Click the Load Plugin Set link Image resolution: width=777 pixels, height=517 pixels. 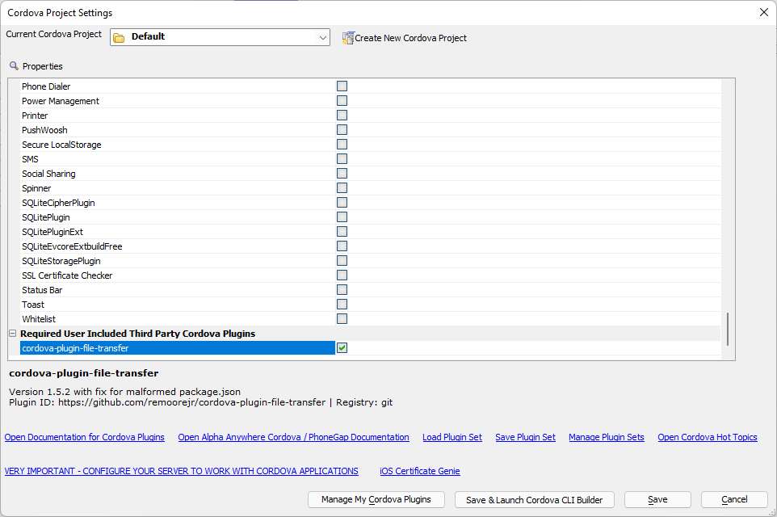tap(452, 437)
